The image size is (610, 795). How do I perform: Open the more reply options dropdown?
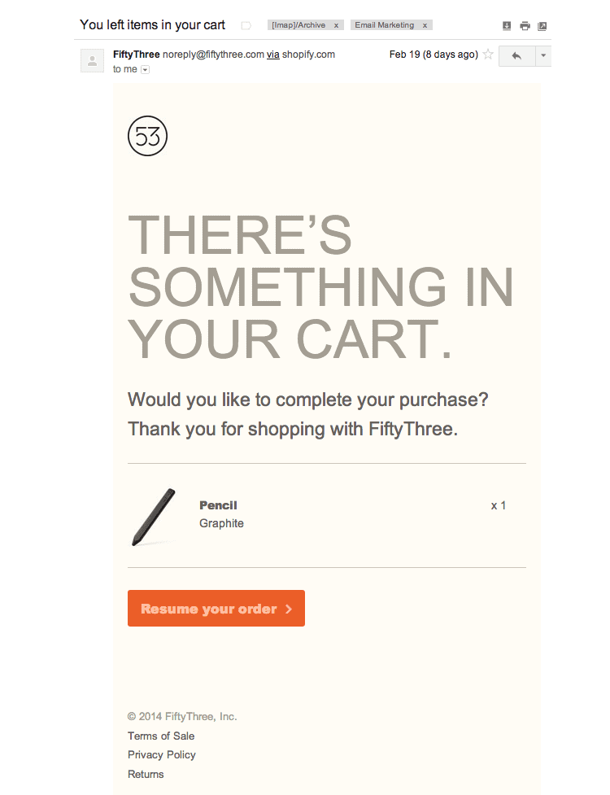click(x=543, y=56)
